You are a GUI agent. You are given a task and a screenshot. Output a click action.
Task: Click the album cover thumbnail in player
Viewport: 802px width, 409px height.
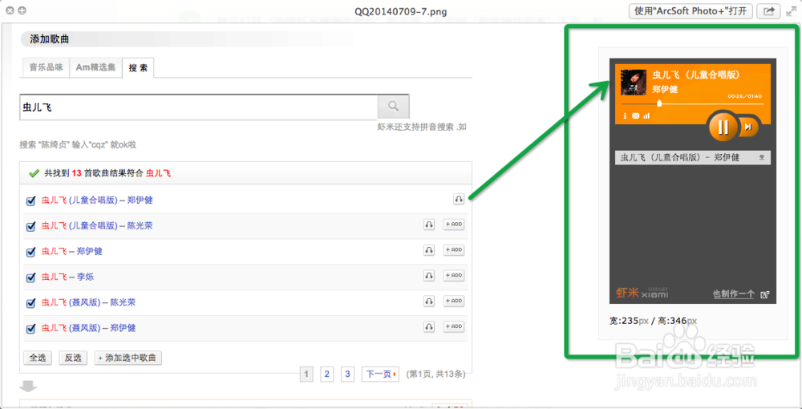pos(634,82)
